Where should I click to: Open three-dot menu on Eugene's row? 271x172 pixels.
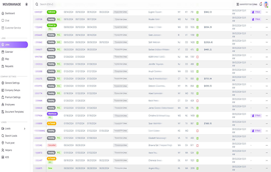267,12
